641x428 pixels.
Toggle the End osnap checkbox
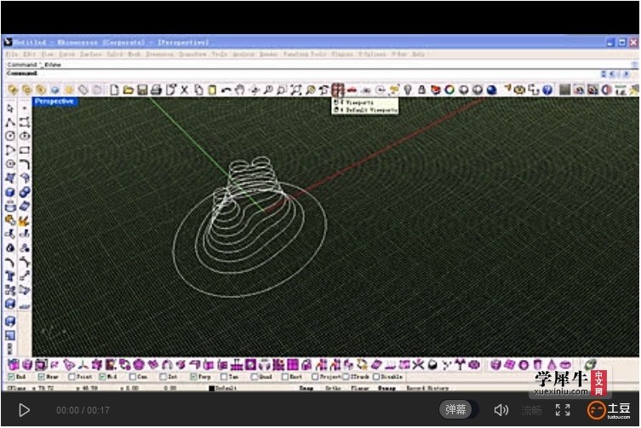11,376
